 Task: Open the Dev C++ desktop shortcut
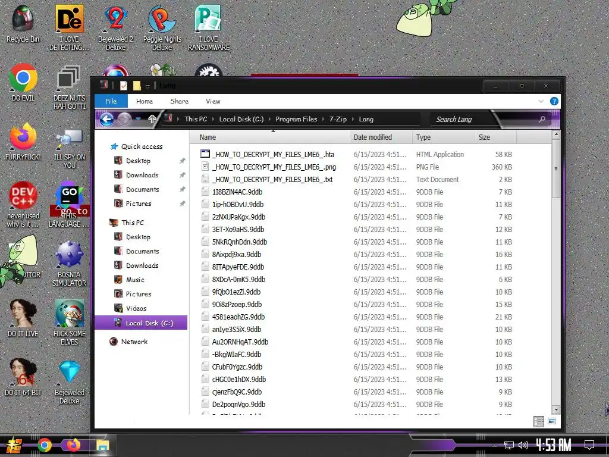(23, 204)
